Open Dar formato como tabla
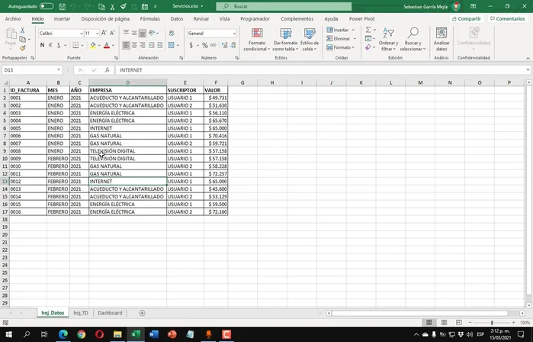 pyautogui.click(x=285, y=34)
